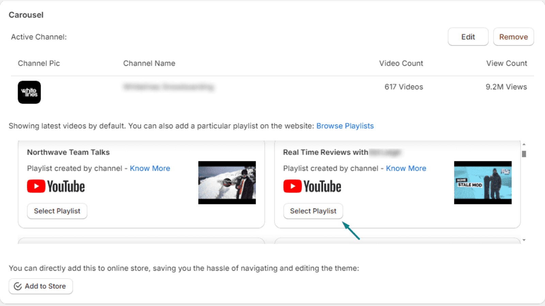Add the carousel to the online store
The height and width of the screenshot is (306, 545).
coord(41,286)
